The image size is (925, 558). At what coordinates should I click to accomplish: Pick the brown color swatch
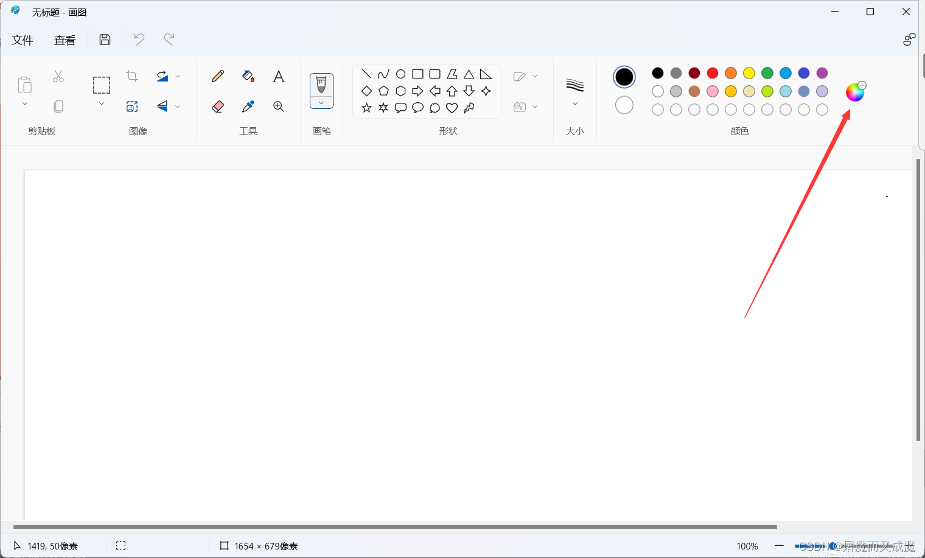click(694, 91)
